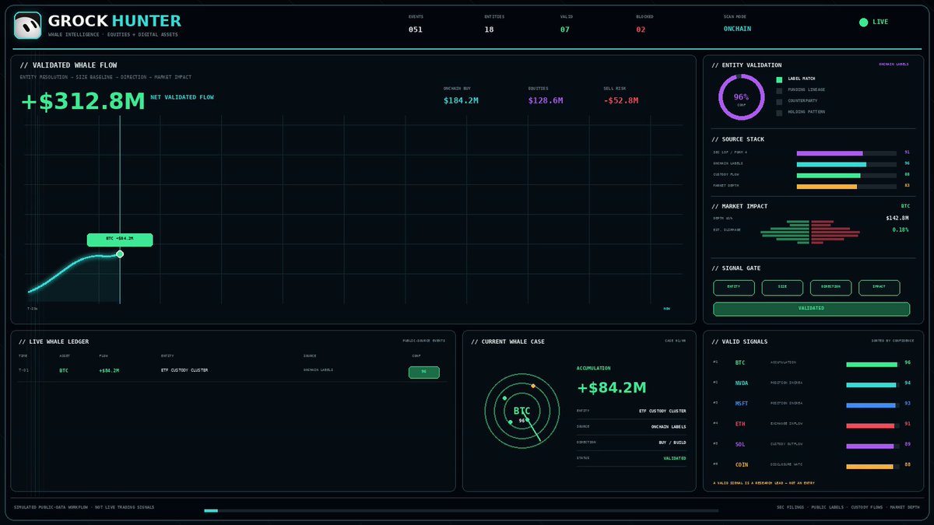Click ETF Custody Cluster in the ledger row
Viewport: 934px width, 525px height.
pos(184,370)
